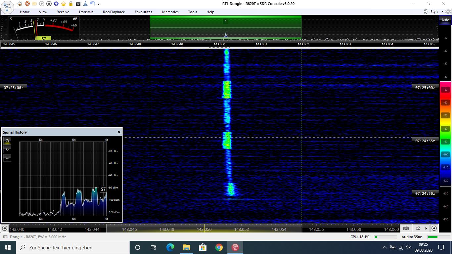Screen dimensions: 452x254
Task: Open the Home ribbon tab
Action: tap(25, 12)
